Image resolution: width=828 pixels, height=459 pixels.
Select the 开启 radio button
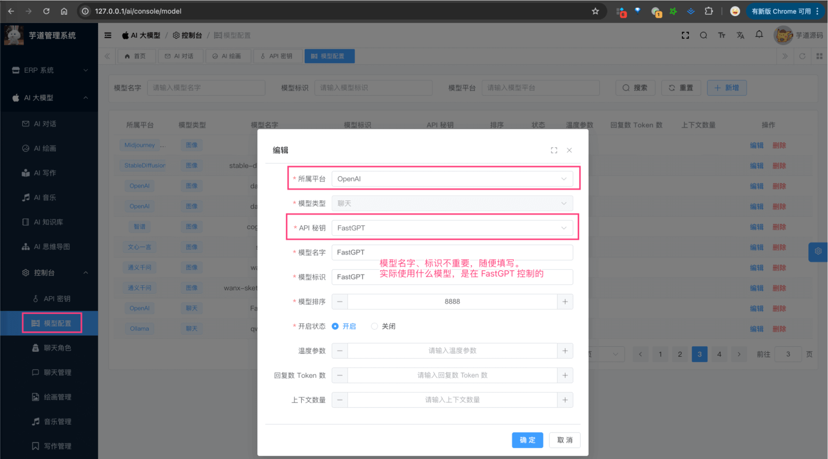[x=336, y=326]
